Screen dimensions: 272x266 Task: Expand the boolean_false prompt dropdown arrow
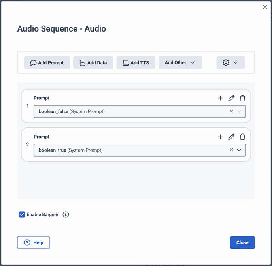[x=239, y=111]
